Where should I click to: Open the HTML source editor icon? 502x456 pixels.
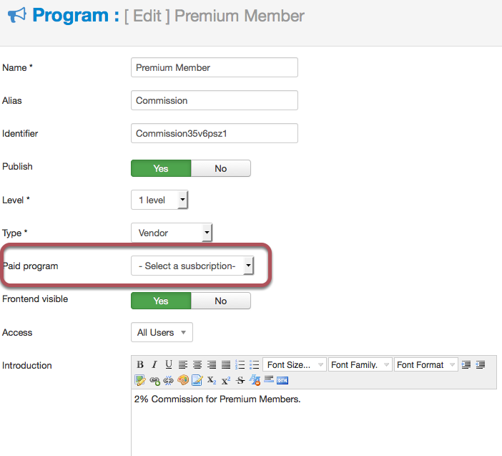pyautogui.click(x=282, y=381)
